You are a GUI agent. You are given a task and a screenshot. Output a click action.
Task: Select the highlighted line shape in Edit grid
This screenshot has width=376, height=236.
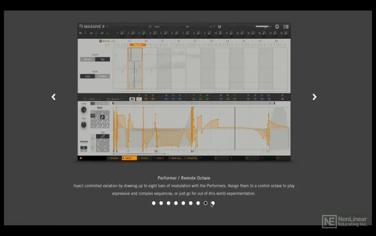pyautogui.click(x=103, y=136)
